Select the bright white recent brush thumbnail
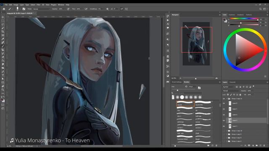Viewport: 269px width, 151px height. click(182, 97)
